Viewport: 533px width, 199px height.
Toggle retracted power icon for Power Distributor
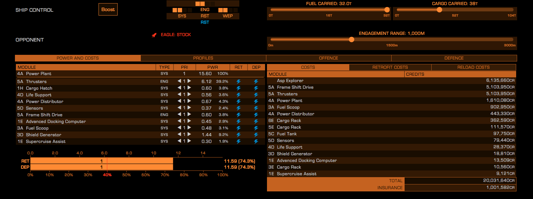click(238, 101)
